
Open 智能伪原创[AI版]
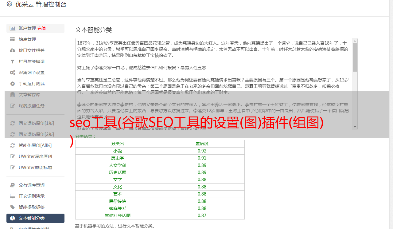click(x=35, y=145)
